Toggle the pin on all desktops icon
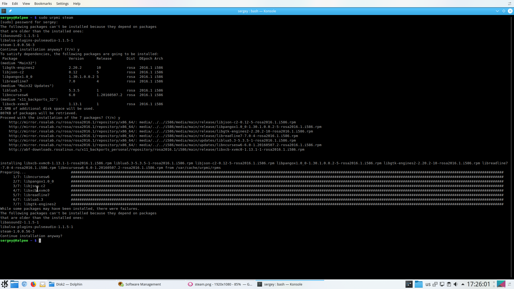The image size is (514, 289). pos(10,11)
